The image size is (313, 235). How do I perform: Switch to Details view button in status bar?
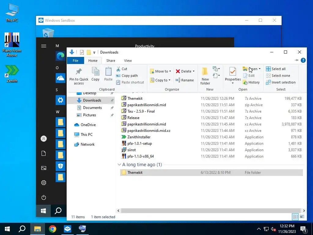click(x=295, y=217)
